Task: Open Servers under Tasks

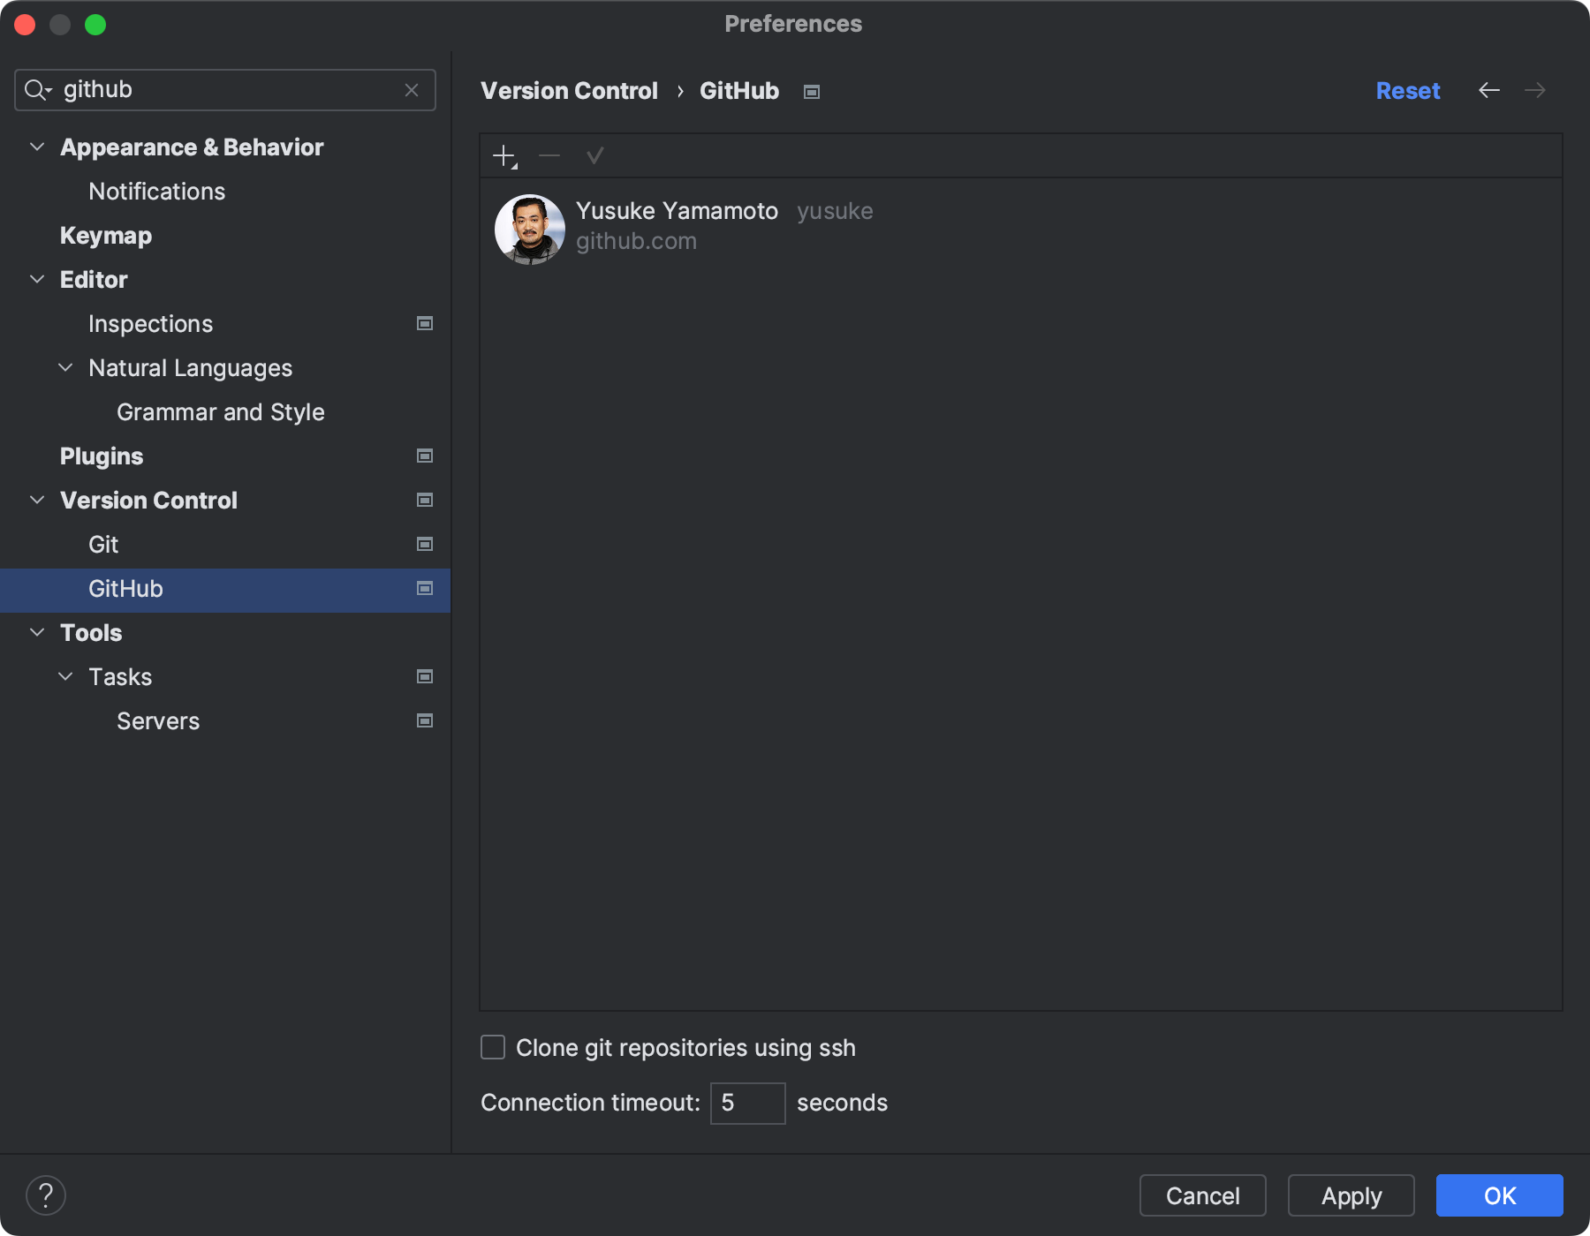Action: coord(158,721)
